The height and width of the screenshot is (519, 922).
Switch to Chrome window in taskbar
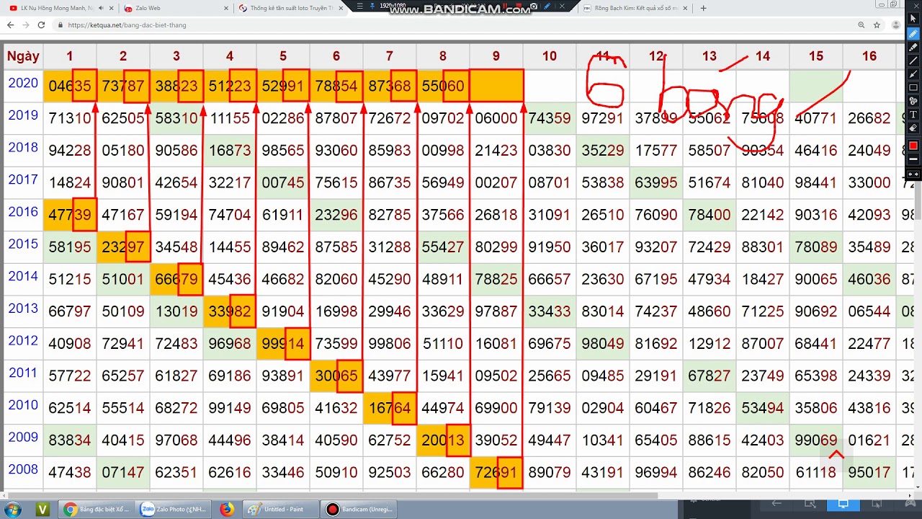[97, 509]
